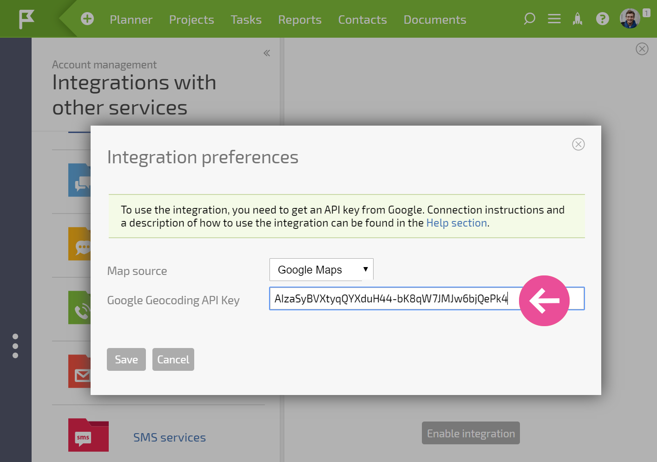Click the plus add-new icon
Viewport: 657px width, 462px height.
click(x=87, y=19)
